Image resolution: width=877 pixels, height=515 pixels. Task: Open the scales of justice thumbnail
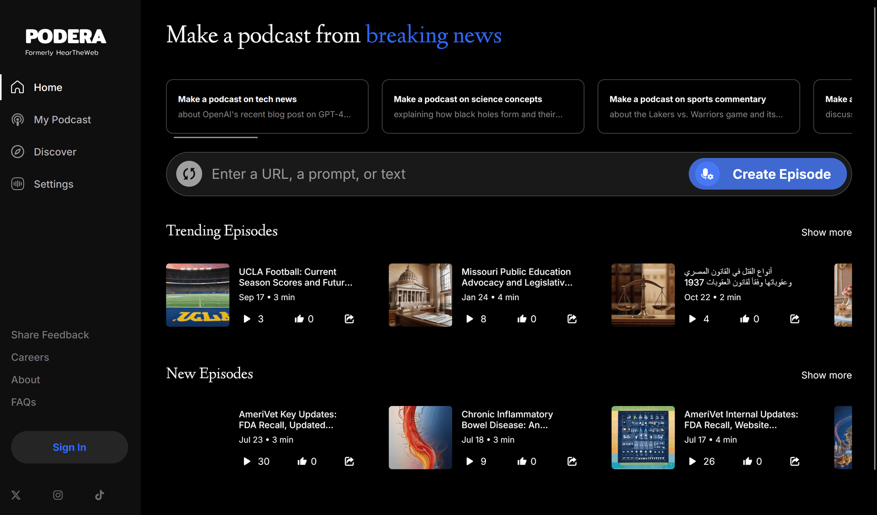pyautogui.click(x=643, y=295)
